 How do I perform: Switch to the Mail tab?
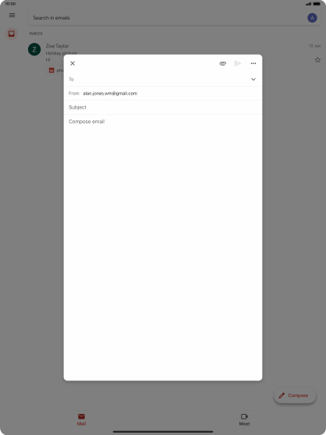tap(81, 419)
